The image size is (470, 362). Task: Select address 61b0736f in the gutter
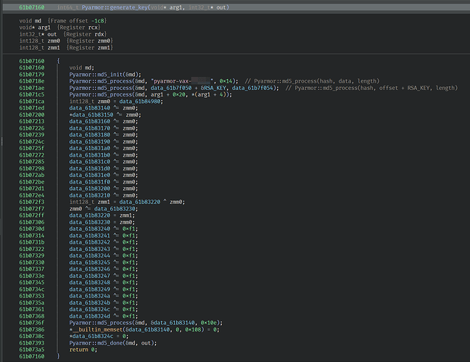click(x=32, y=323)
